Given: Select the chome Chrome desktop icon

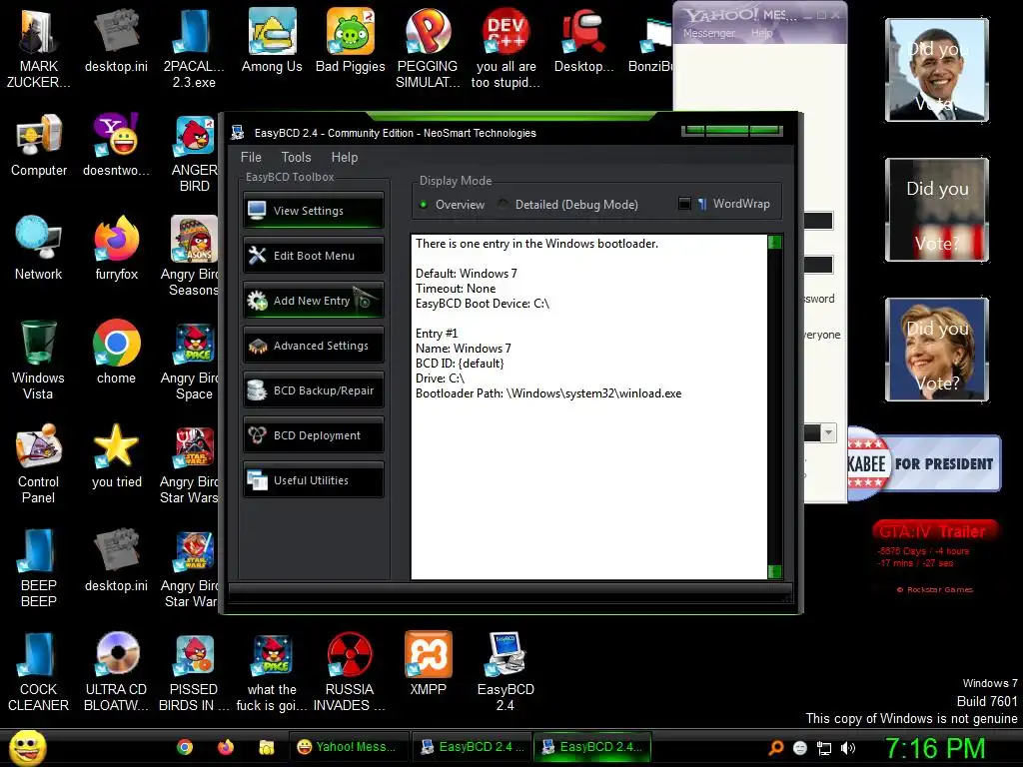Looking at the screenshot, I should point(116,353).
